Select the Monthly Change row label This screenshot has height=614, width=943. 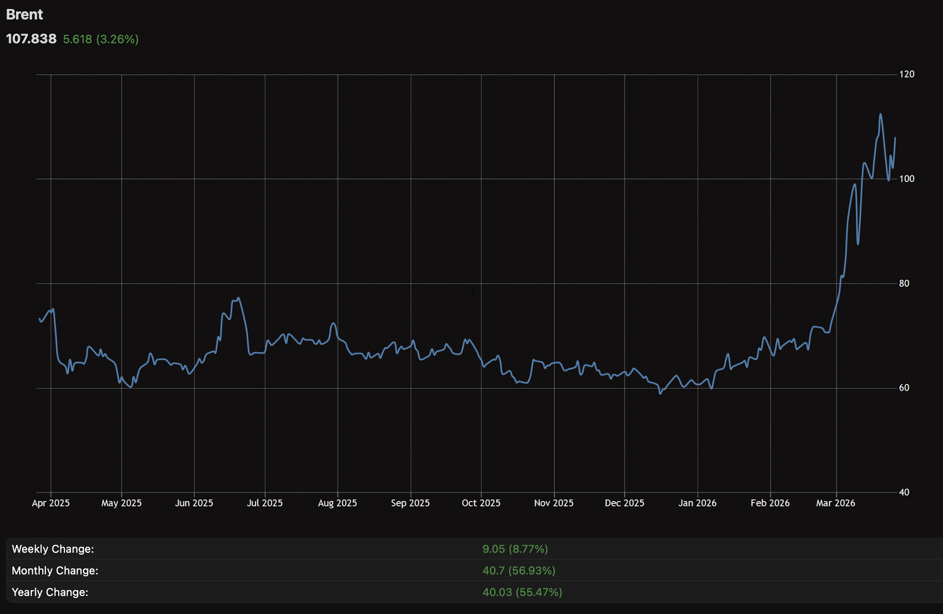[55, 570]
